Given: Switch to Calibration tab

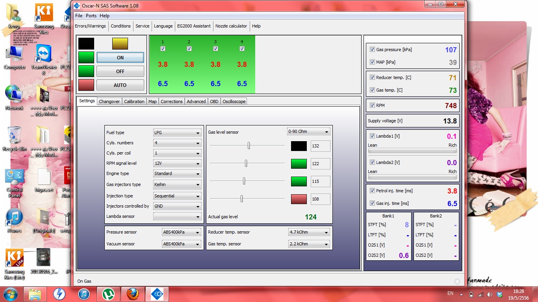Looking at the screenshot, I should pyautogui.click(x=134, y=101).
